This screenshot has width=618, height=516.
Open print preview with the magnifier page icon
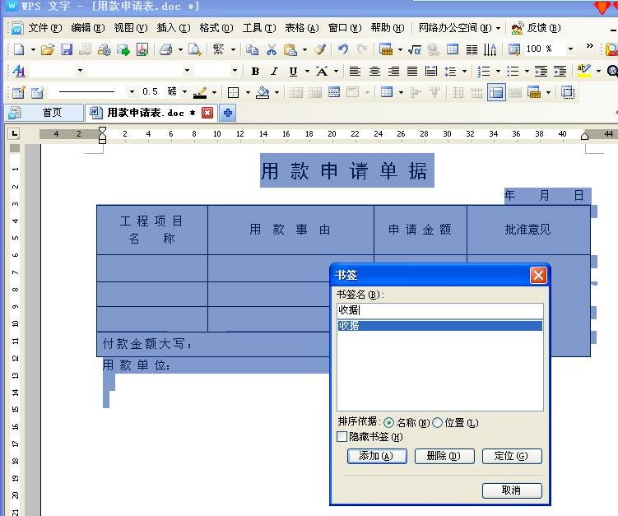tap(194, 49)
